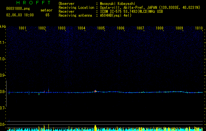The width and height of the screenshot is (206, 131).
Task: Click the Observer label
Action: tap(66, 4)
